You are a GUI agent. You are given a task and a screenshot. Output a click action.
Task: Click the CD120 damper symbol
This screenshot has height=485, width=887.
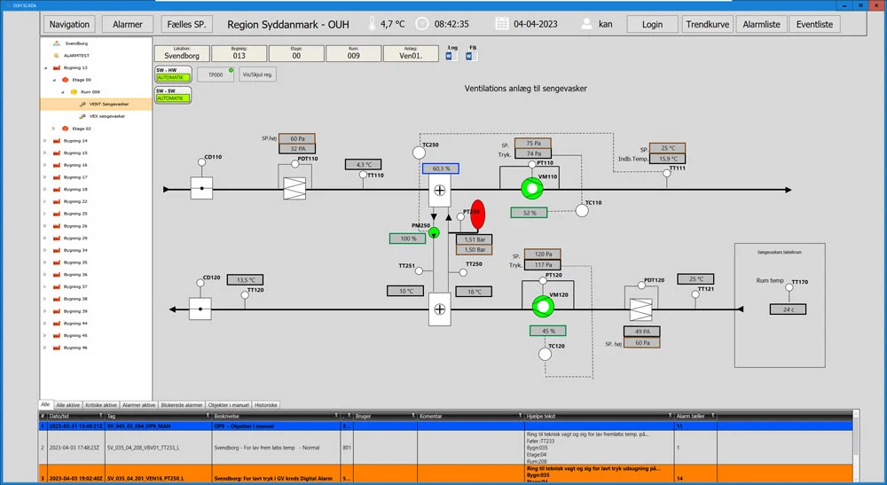202,309
